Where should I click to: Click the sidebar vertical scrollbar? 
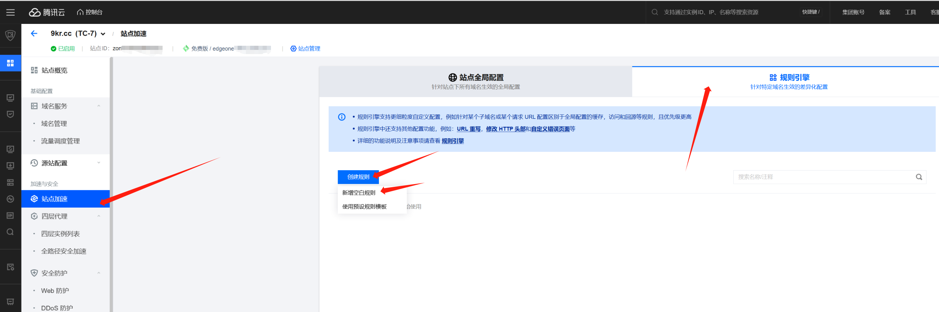point(111,184)
